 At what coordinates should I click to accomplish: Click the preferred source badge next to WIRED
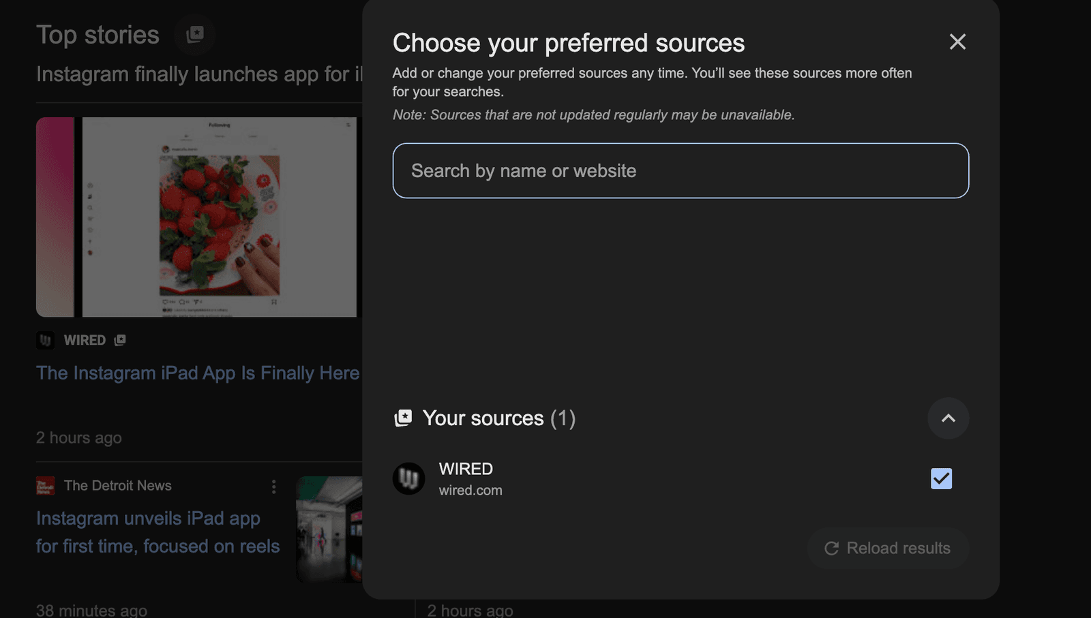(x=120, y=340)
